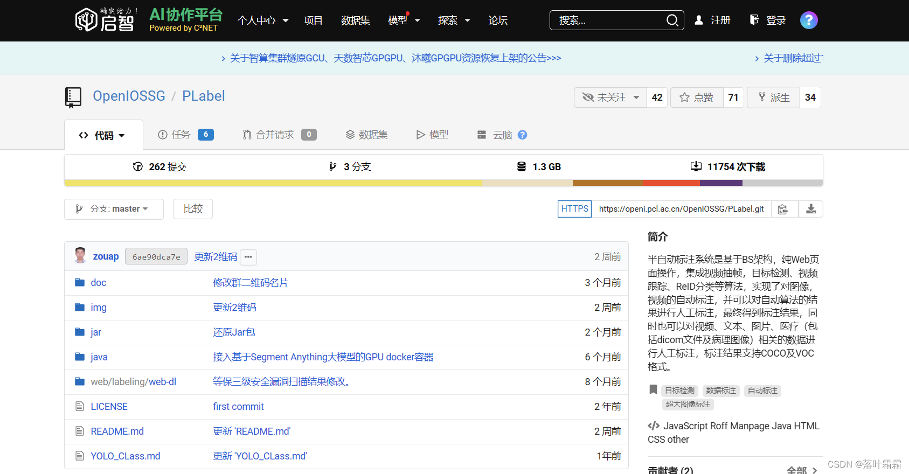Click the OpenI 启智 logo
The height and width of the screenshot is (474, 909).
pos(106,20)
